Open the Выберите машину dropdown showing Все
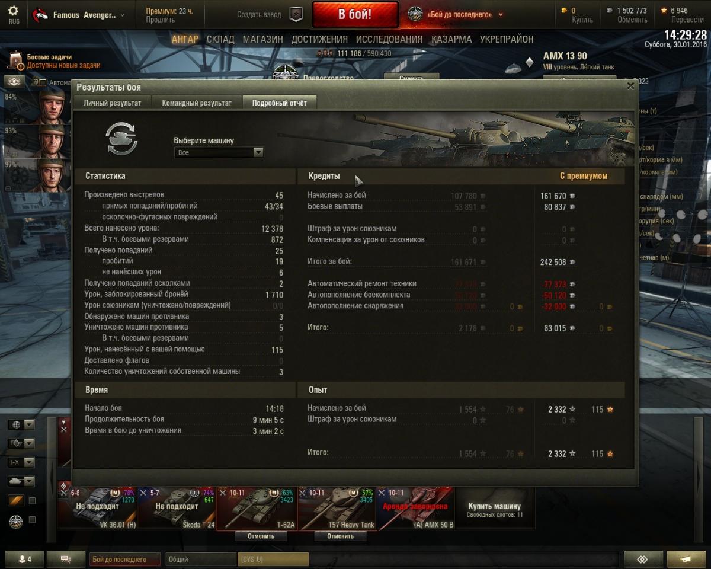Image resolution: width=711 pixels, height=569 pixels. (219, 152)
